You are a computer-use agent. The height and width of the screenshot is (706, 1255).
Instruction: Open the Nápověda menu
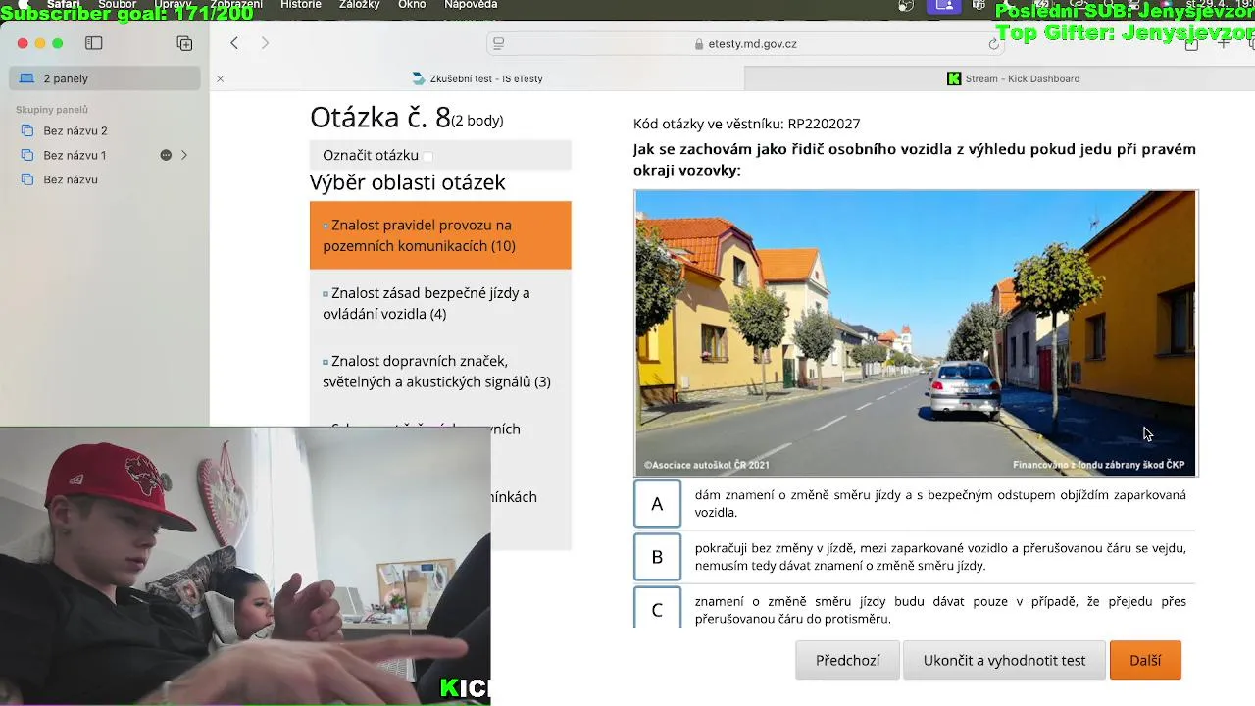pos(471,5)
